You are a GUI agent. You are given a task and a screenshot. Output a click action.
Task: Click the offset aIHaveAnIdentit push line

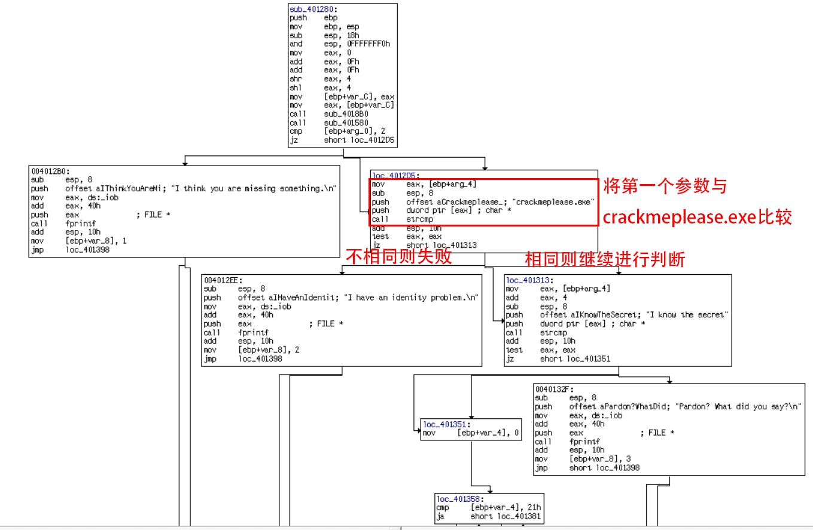pos(341,298)
